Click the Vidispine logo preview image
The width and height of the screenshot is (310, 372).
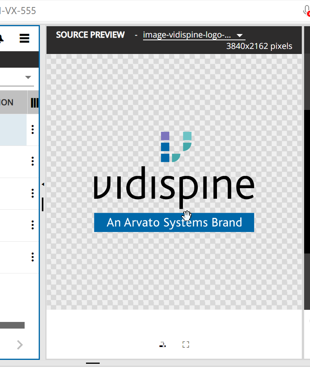174,182
